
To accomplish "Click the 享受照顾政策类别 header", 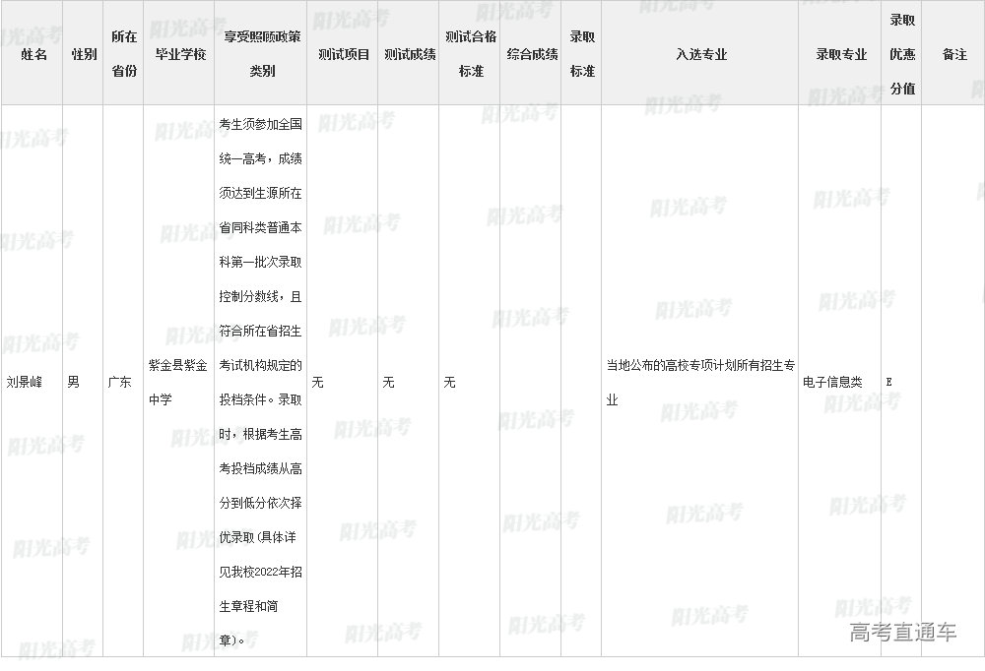I will [x=261, y=54].
